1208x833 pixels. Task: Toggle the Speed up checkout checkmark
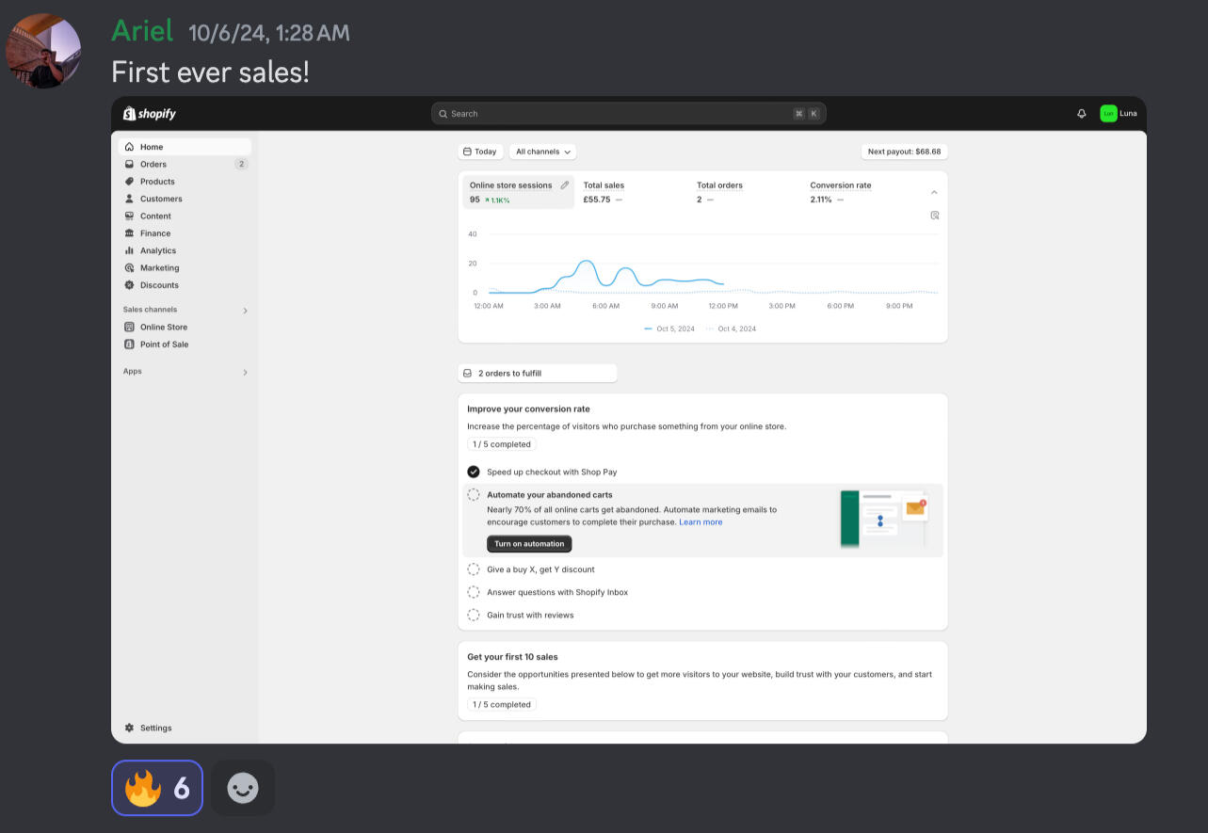474,472
